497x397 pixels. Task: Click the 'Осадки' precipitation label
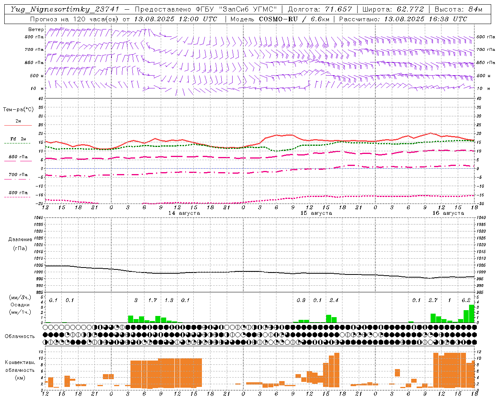point(20,305)
